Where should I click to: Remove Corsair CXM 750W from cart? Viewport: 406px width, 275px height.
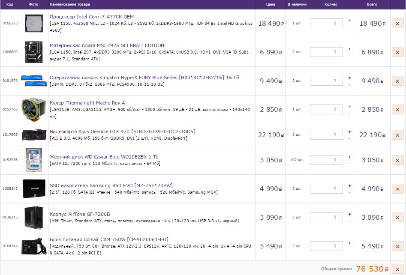pos(397,247)
